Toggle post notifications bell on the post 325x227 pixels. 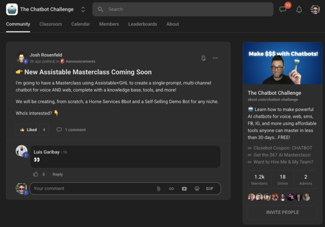[204, 58]
